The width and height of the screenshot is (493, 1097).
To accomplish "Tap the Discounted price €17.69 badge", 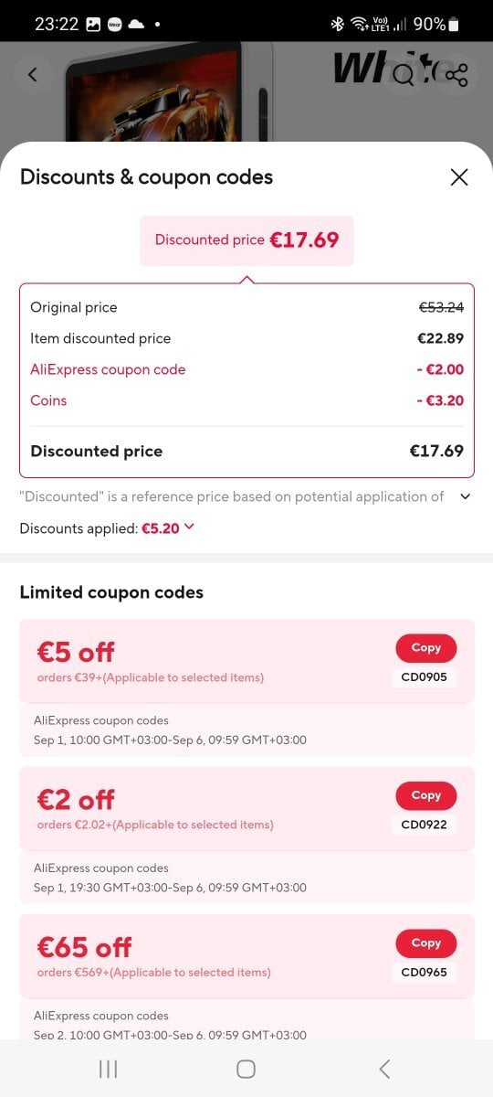I will point(246,240).
